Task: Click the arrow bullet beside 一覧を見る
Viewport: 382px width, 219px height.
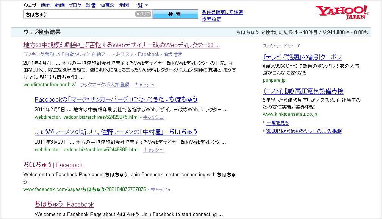Action: coord(264,122)
